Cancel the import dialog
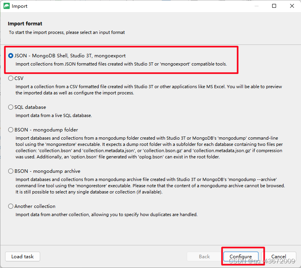 (278, 256)
